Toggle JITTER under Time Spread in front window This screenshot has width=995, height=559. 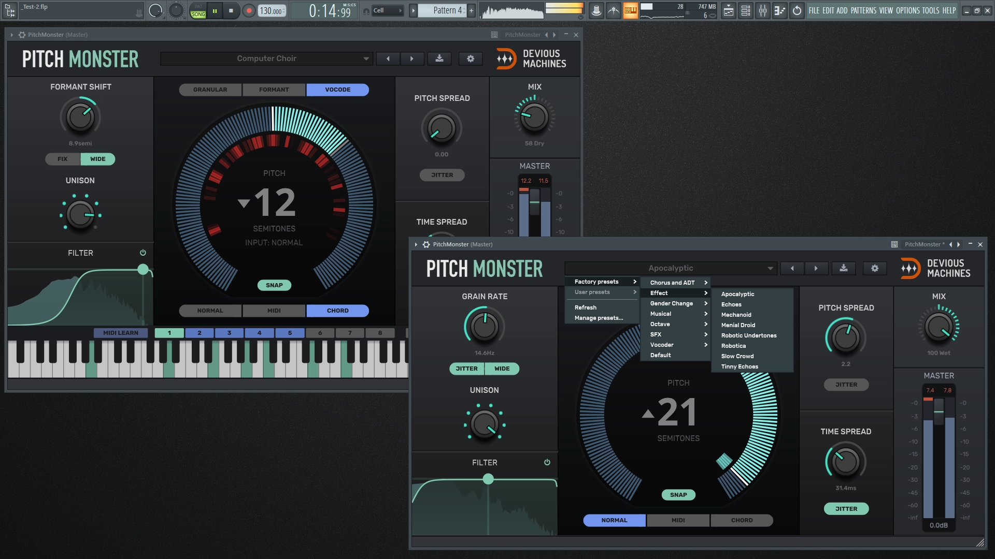pyautogui.click(x=846, y=509)
